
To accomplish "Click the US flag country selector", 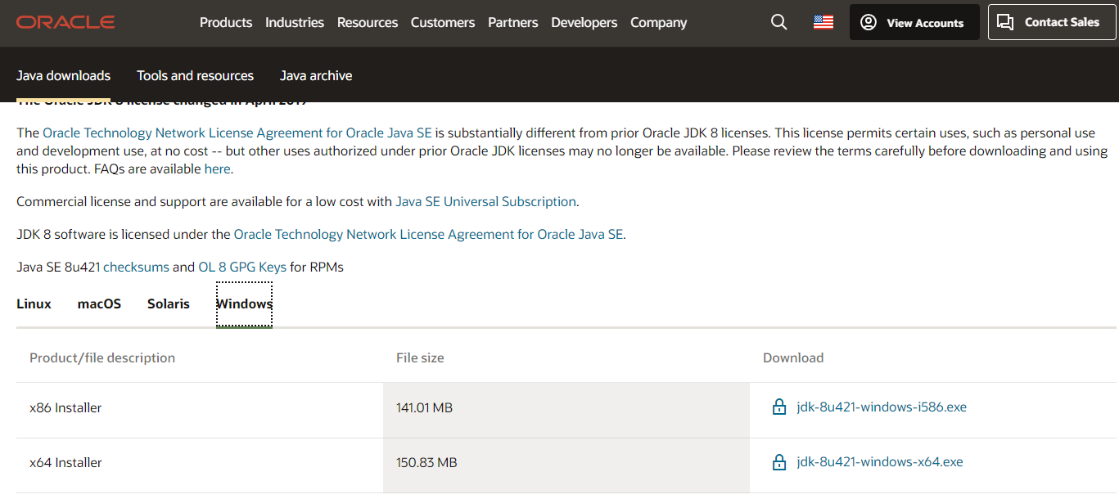I will point(823,22).
